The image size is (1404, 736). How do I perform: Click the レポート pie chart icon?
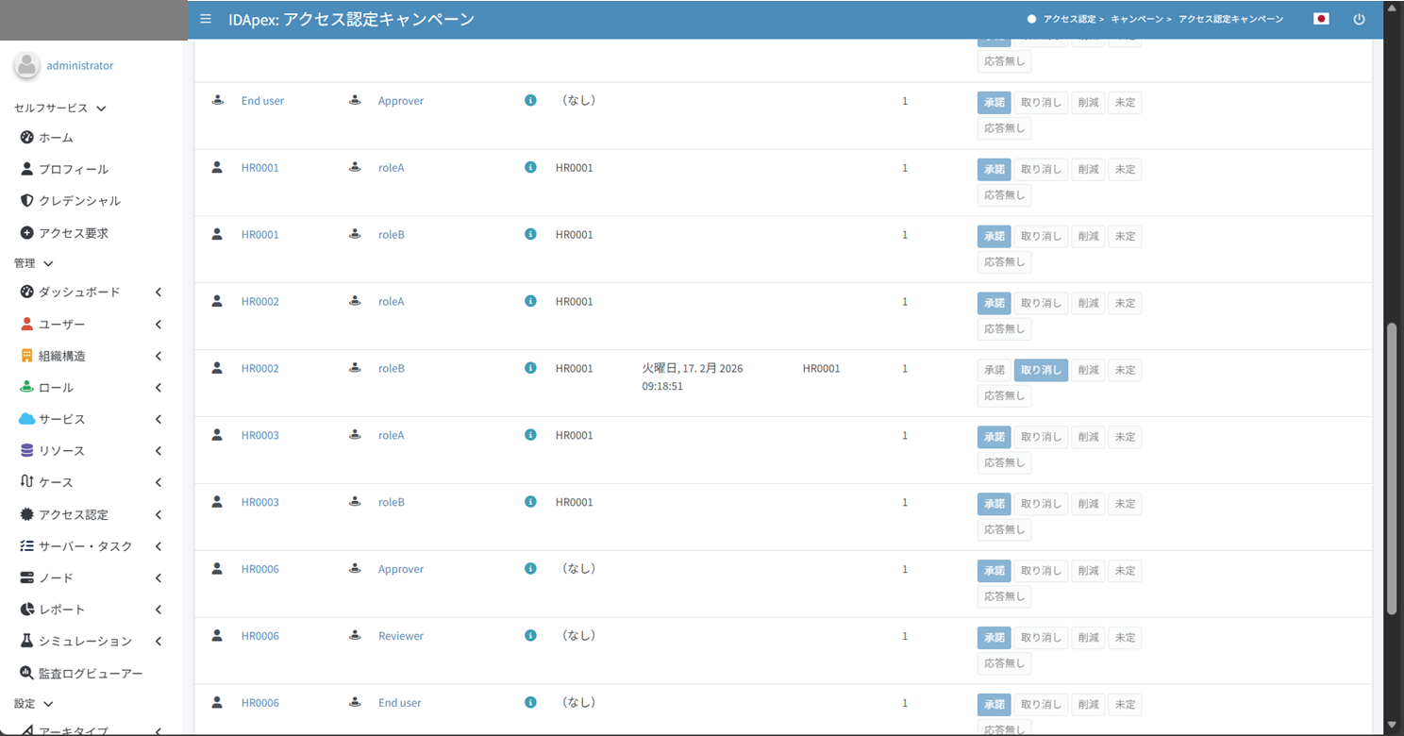(27, 610)
